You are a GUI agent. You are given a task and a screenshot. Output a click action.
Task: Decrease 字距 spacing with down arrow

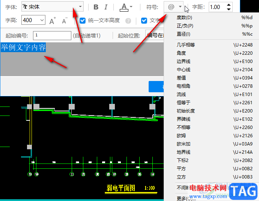pyautogui.click(x=229, y=9)
